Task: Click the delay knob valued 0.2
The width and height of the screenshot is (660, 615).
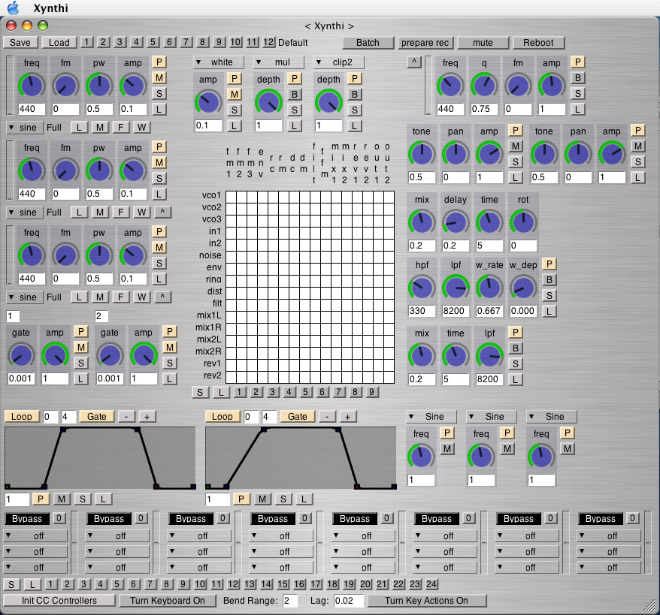Action: (x=456, y=222)
